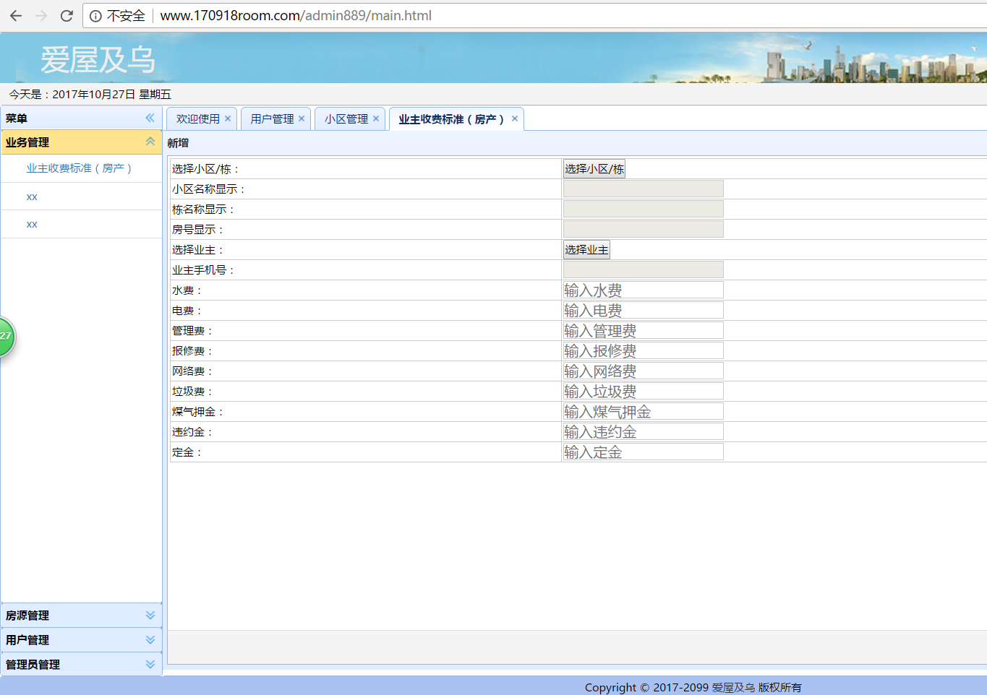Focus the 输入网络费 input field
The image size is (987, 695).
pos(643,371)
